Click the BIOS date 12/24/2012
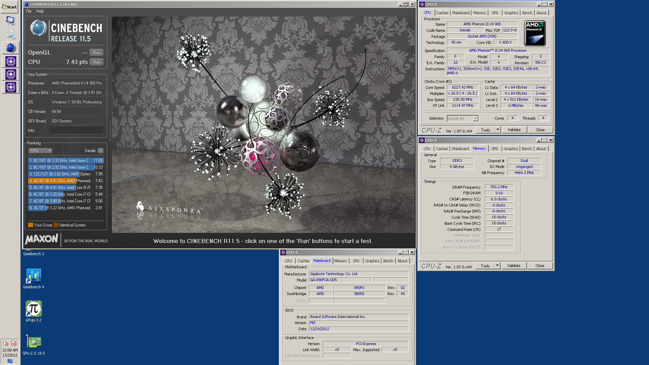Screen dimensions: 649x365 pyautogui.click(x=359, y=329)
